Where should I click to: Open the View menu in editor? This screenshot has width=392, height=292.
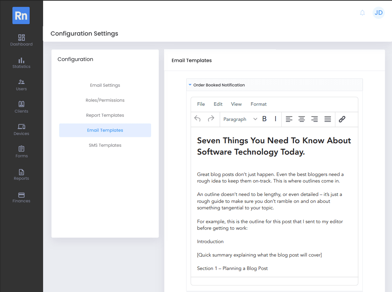[x=236, y=104]
